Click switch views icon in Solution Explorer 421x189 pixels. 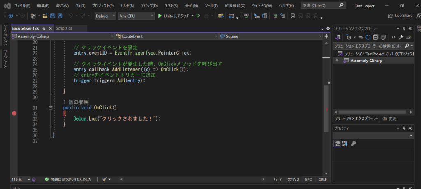[338, 37]
